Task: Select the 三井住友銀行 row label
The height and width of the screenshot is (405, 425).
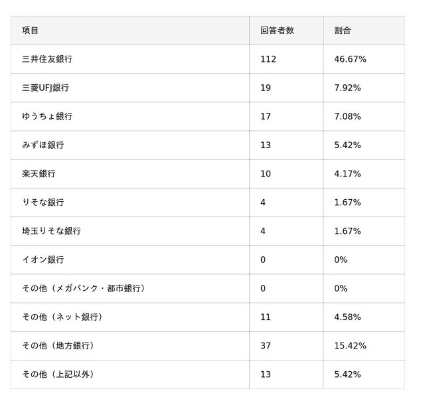Action: [x=47, y=59]
